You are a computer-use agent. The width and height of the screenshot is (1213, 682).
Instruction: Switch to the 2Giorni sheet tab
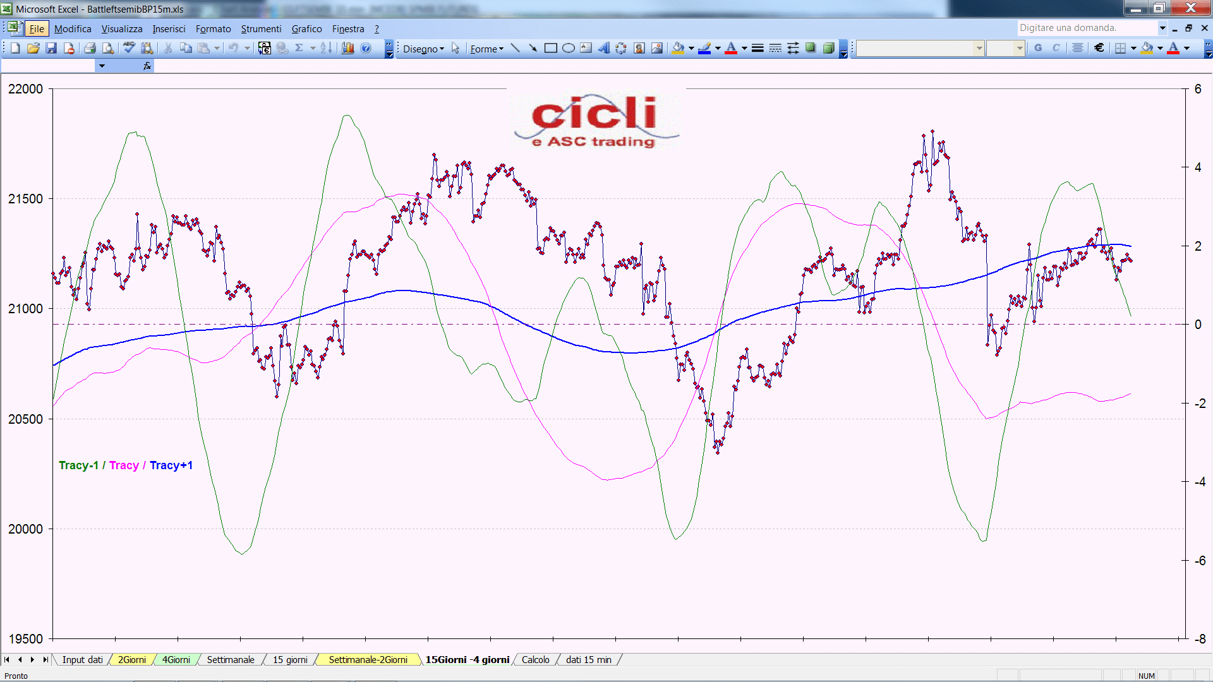pos(132,659)
